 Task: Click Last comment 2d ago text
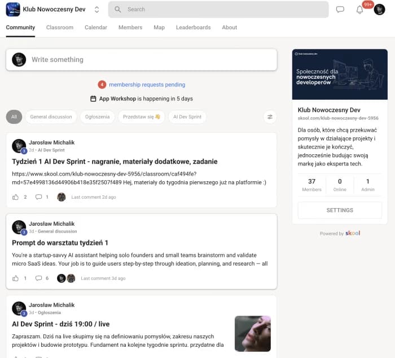pos(94,197)
